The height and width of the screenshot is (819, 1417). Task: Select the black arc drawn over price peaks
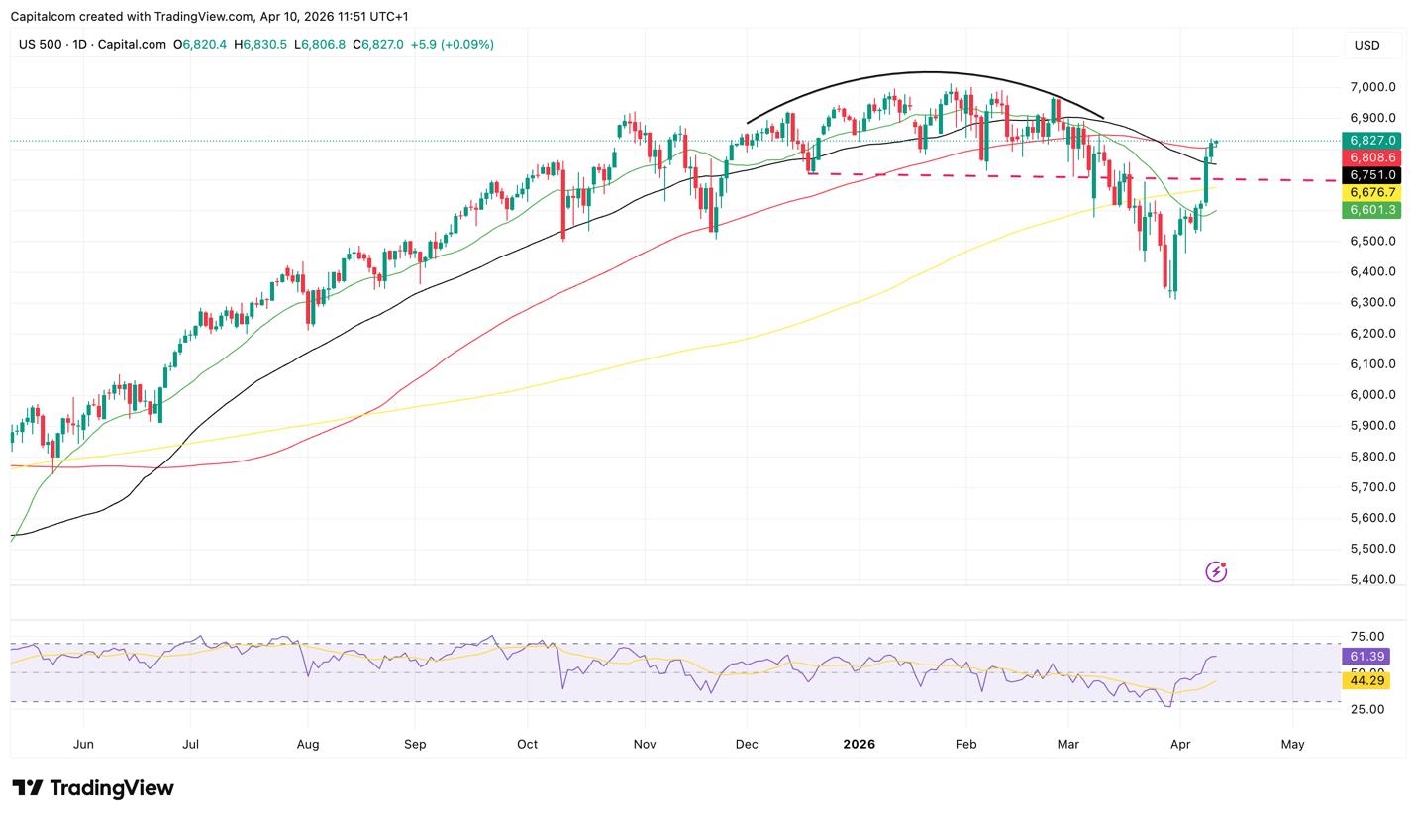[x=926, y=72]
